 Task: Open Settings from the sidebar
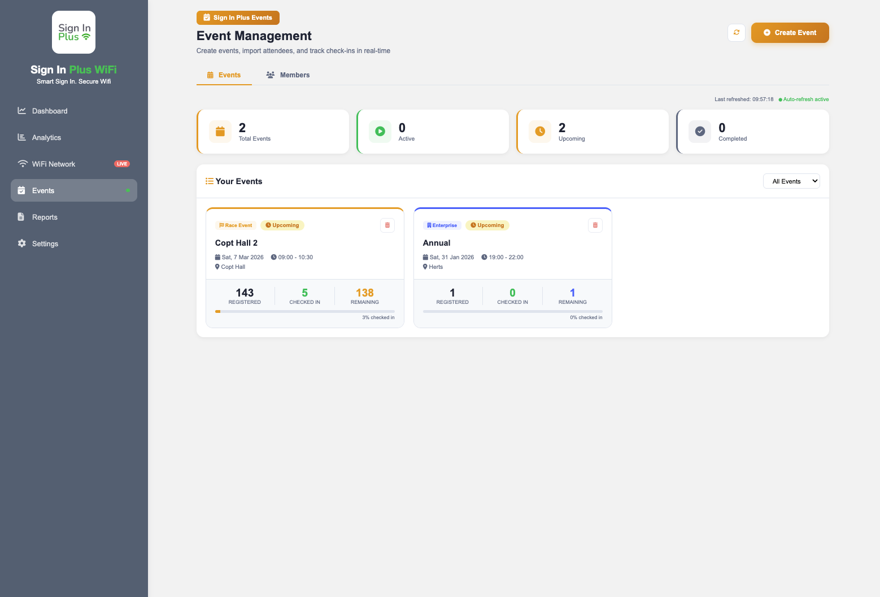click(45, 244)
